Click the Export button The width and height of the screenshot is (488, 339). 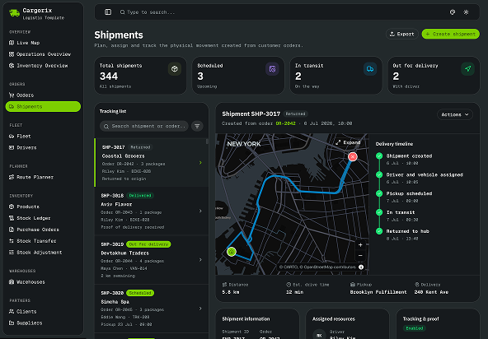point(401,34)
